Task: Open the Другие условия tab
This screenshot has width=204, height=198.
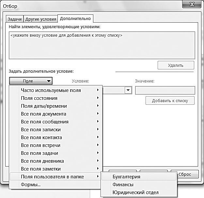Action: click(40, 19)
